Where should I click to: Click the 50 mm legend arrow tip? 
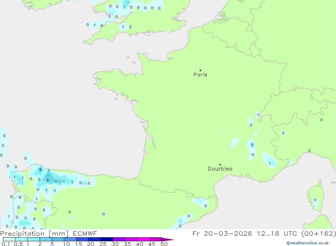(x=168, y=239)
